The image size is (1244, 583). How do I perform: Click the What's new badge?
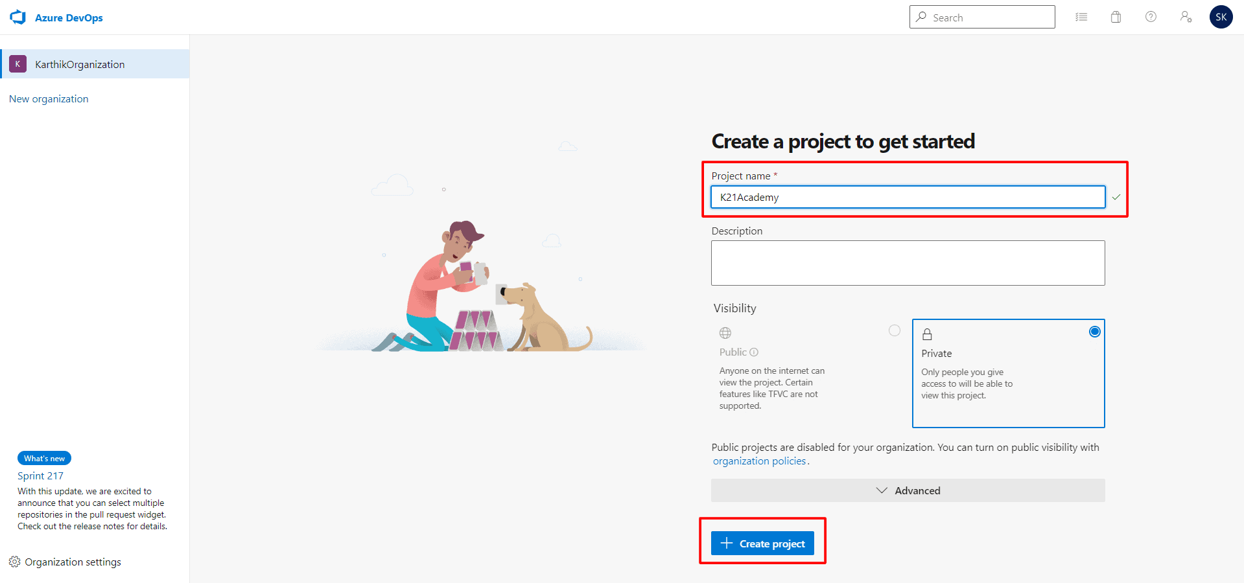pos(44,458)
